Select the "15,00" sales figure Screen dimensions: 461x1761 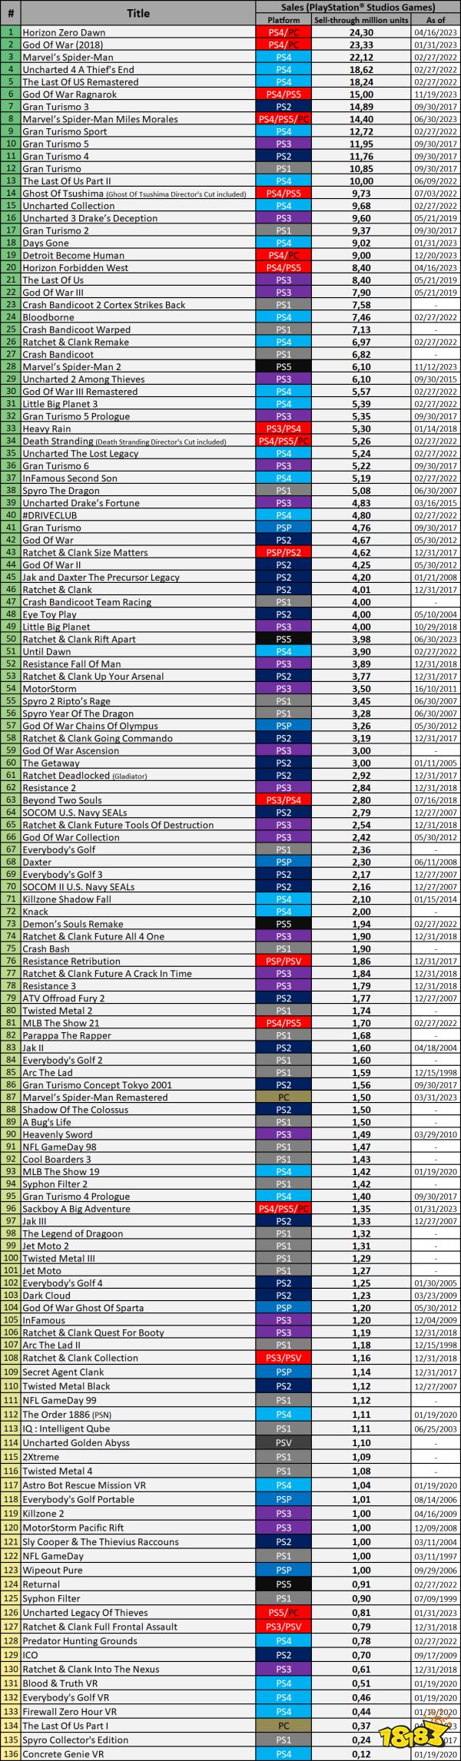click(x=361, y=94)
